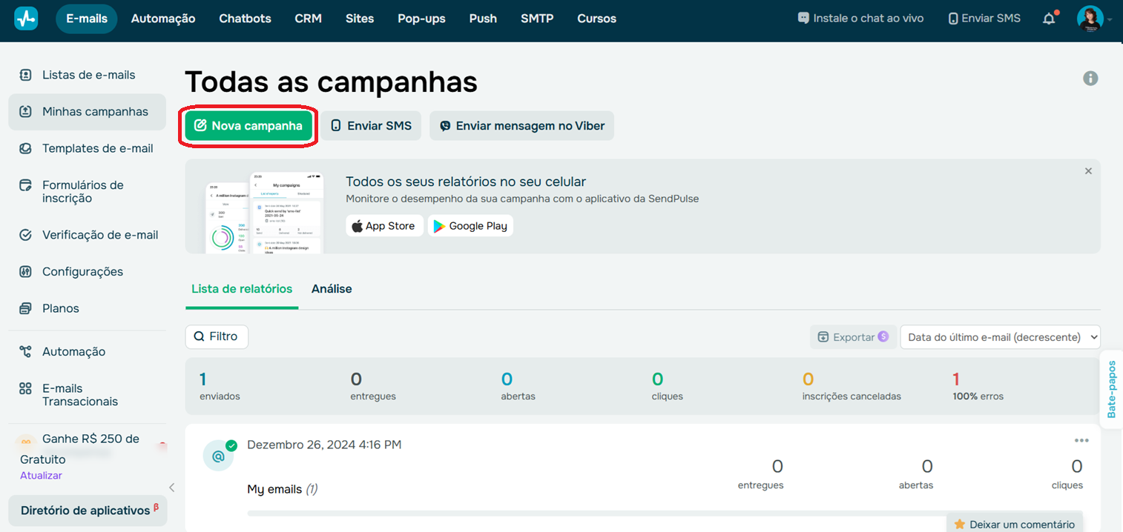Image resolution: width=1123 pixels, height=532 pixels.
Task: Click the Formulários de inscrição sidebar icon
Action: pyautogui.click(x=26, y=185)
